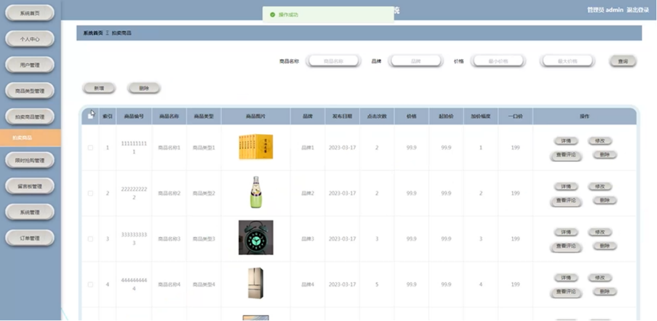Click 查看评论 for 商品名称3
The height and width of the screenshot is (321, 657).
click(x=566, y=246)
